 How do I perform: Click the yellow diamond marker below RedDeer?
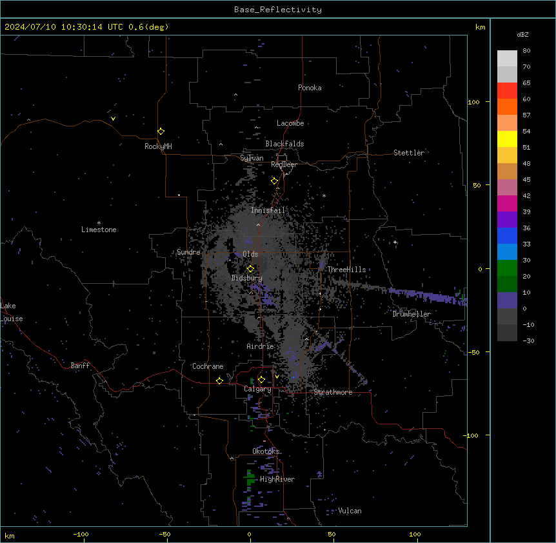274,181
